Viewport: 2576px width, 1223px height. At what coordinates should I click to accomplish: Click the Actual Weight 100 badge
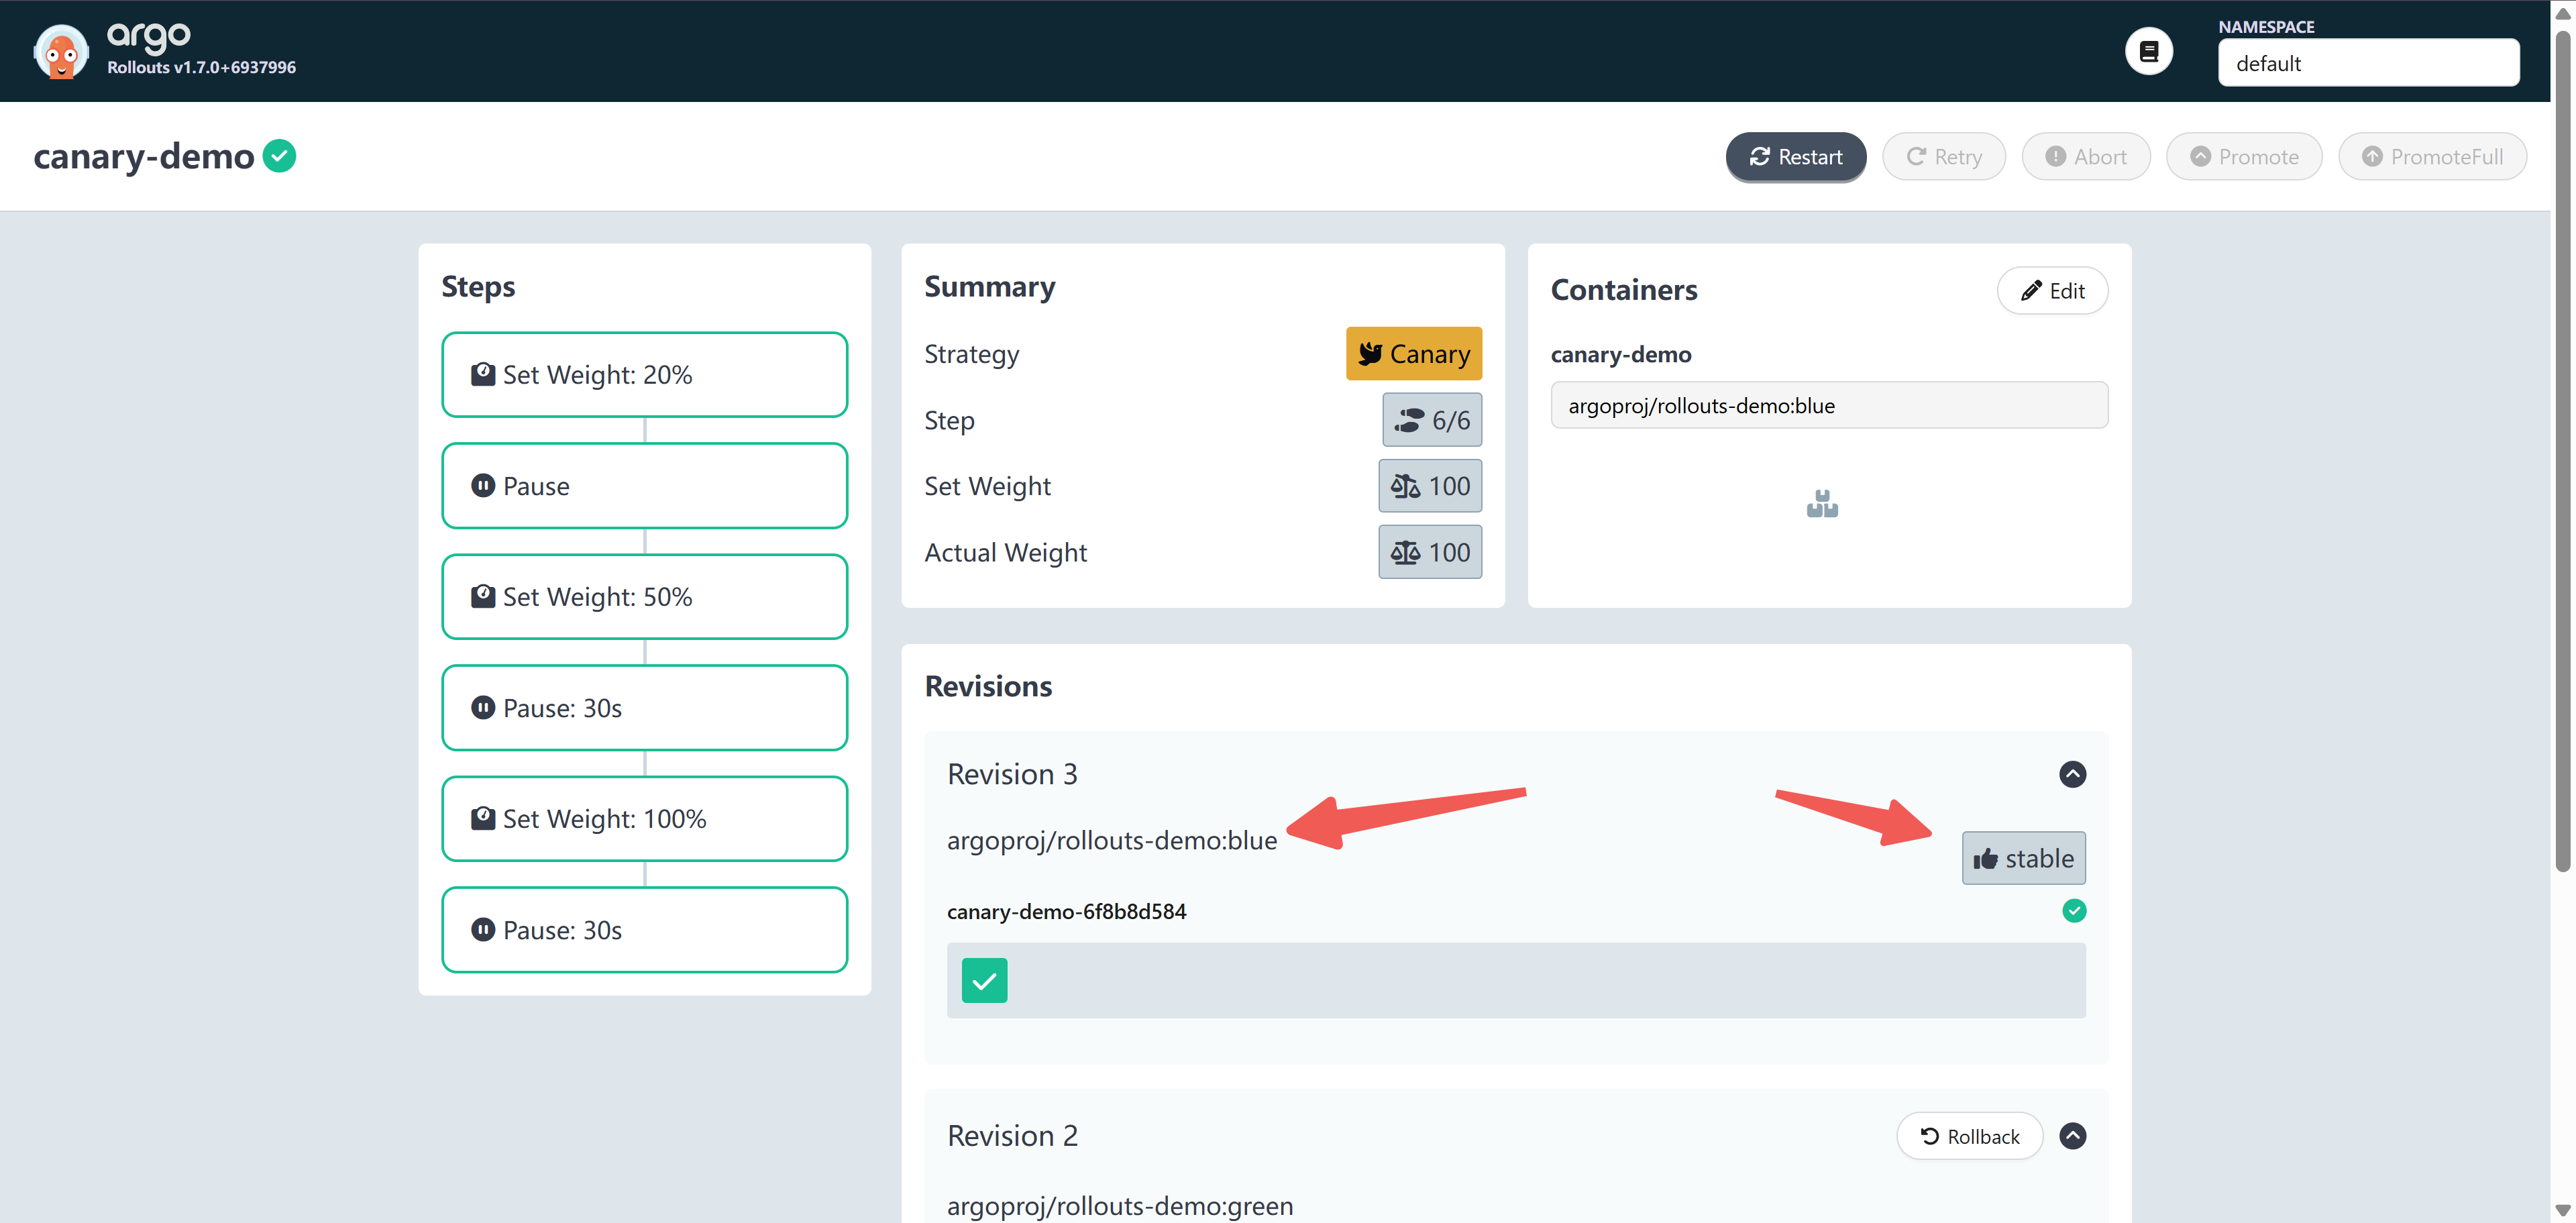point(1429,552)
